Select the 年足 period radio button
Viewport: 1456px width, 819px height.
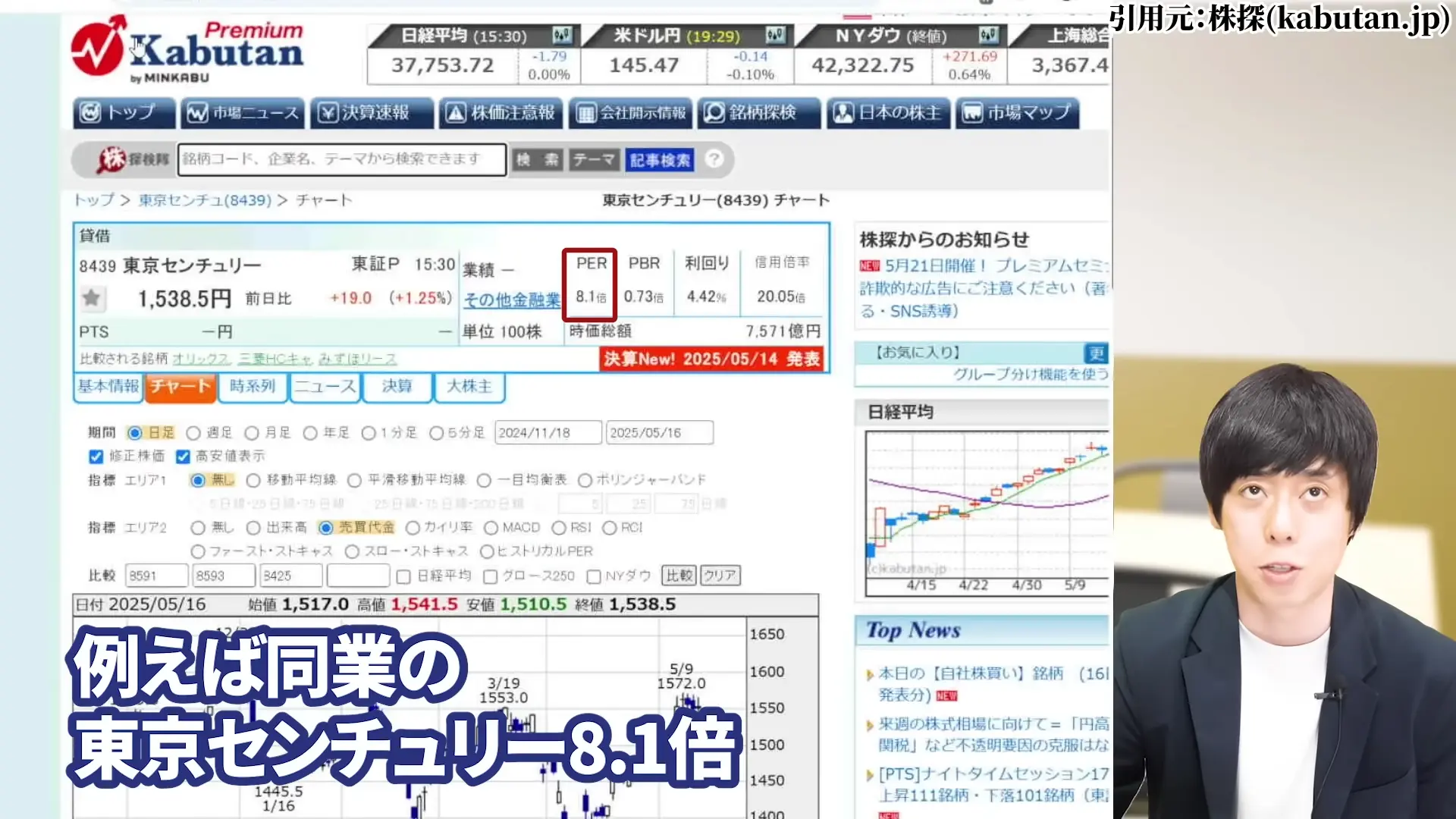tap(310, 433)
